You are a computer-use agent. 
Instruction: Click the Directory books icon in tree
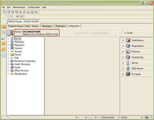click(12, 48)
